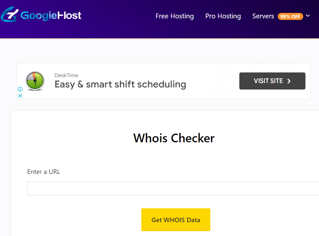The width and height of the screenshot is (319, 236).
Task: Expand the Servers dropdown chevron
Action: point(308,16)
